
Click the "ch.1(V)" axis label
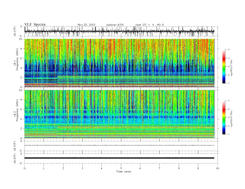pyautogui.click(x=15, y=31)
